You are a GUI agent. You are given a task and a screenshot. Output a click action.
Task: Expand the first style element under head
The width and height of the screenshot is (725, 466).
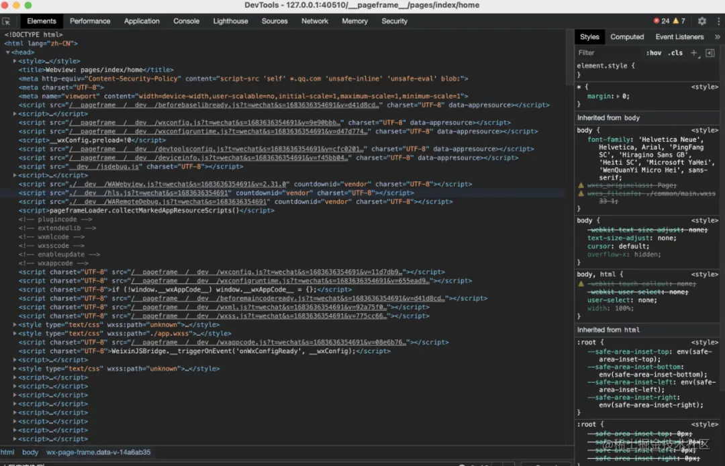pyautogui.click(x=15, y=61)
